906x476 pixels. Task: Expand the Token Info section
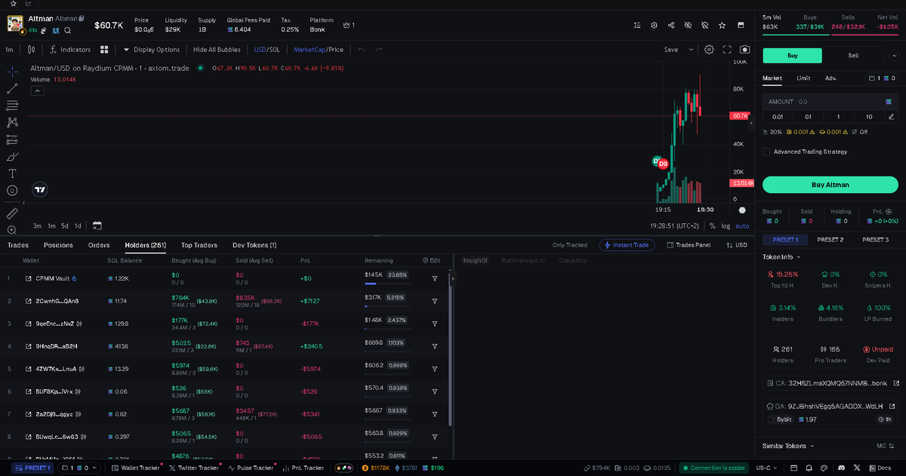(782, 256)
